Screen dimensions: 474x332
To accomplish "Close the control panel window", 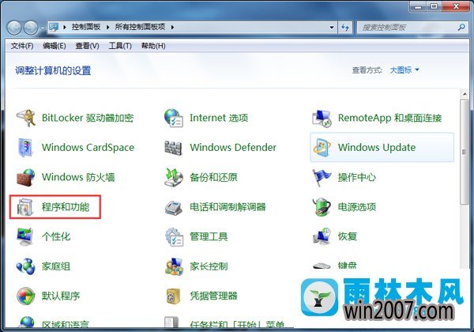I will pos(456,6).
